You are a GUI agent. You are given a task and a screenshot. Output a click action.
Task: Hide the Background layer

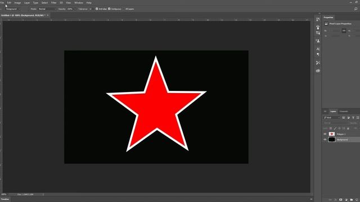325,140
